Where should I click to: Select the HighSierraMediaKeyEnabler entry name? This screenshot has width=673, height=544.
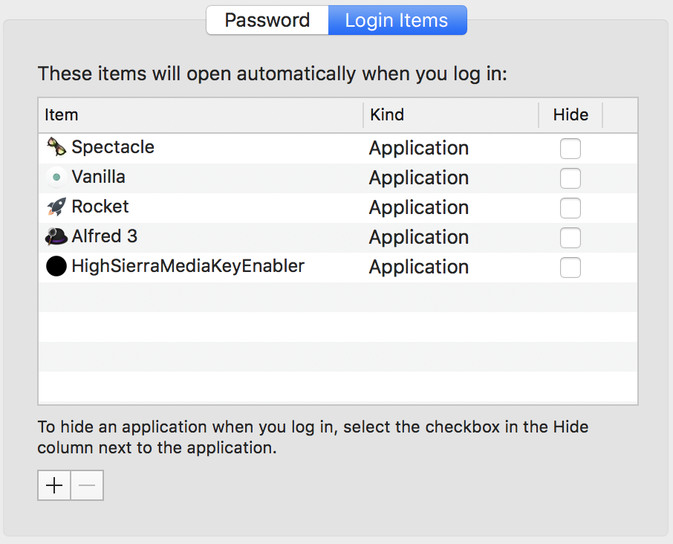tap(188, 266)
